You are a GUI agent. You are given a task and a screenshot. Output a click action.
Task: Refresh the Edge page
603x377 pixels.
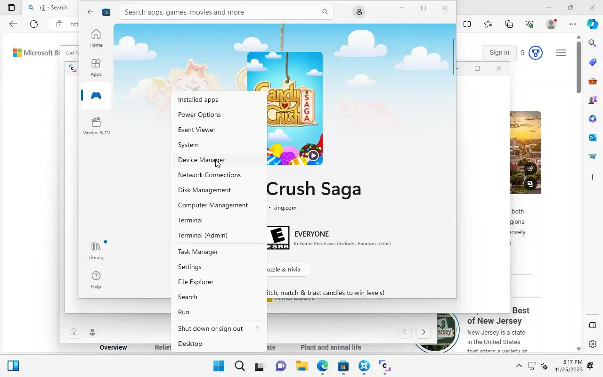point(34,24)
